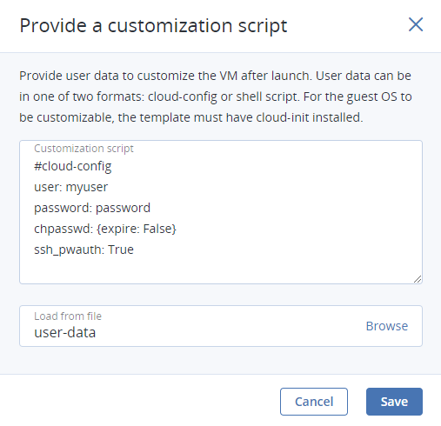
Task: Click the cloud-init description paragraph
Action: (216, 97)
